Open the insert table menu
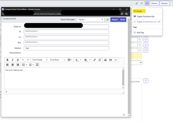The height and width of the screenshot is (122, 173). click(x=70, y=60)
